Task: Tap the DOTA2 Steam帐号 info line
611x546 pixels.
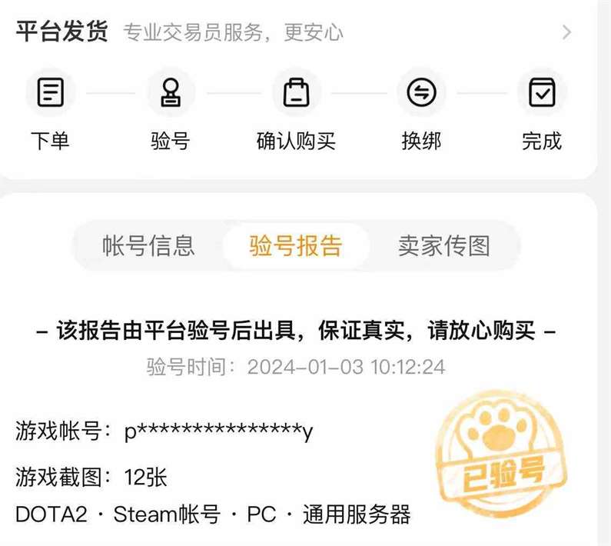Action: tap(213, 514)
